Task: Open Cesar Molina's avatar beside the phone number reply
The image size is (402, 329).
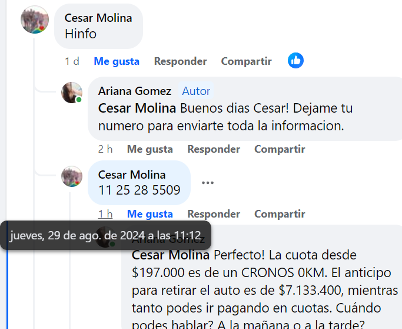Action: (x=72, y=176)
